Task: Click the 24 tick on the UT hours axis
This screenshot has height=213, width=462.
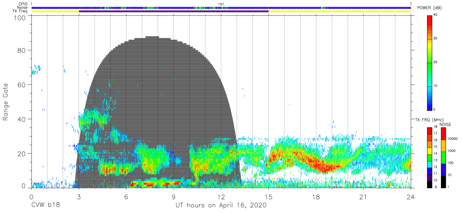Action: tap(410, 197)
